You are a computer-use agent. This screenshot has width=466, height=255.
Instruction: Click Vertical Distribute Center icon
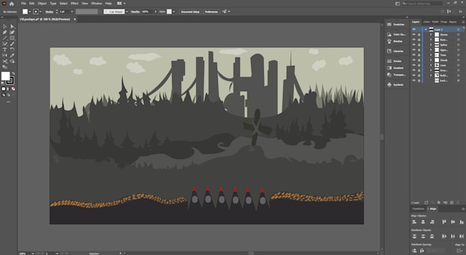pos(424,236)
